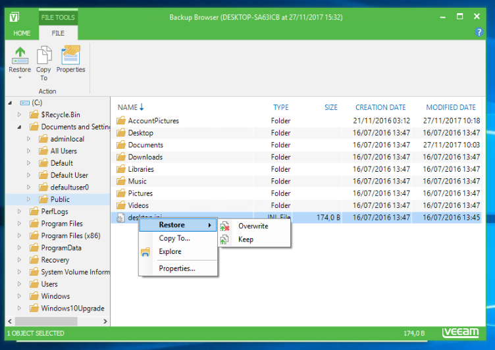Select System Volume Information tree folder
This screenshot has height=350, width=495.
[76, 272]
